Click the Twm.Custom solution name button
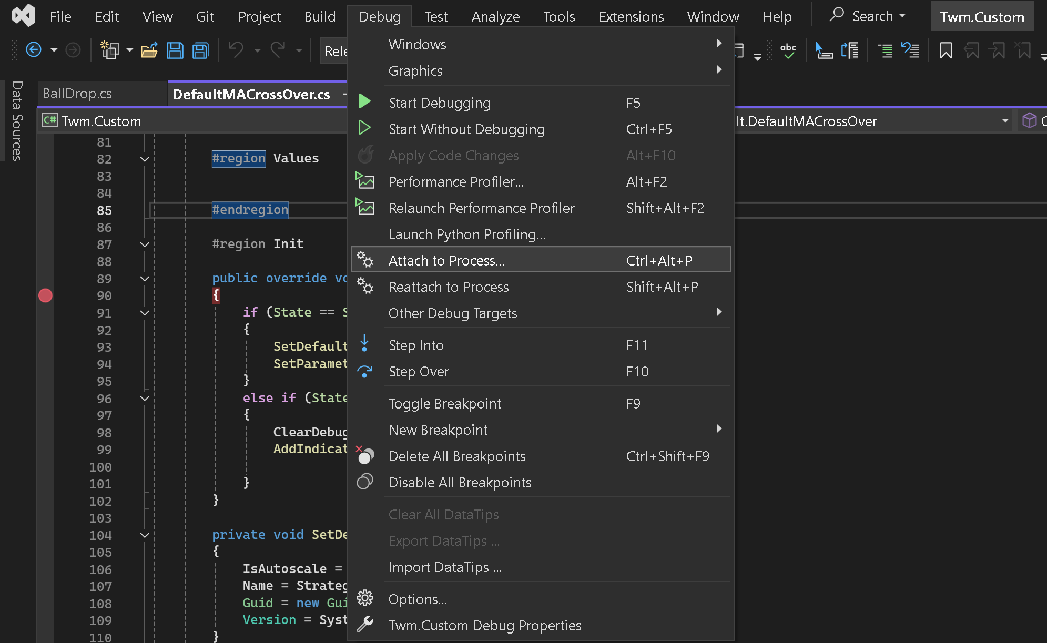Viewport: 1047px width, 643px height. pyautogui.click(x=982, y=17)
